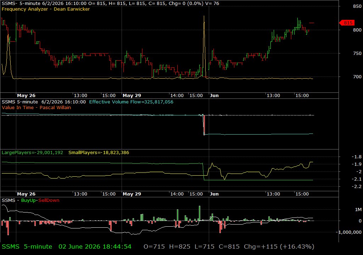Click 'Jun' date on top time axis
Image resolution: width=363 pixels, height=255 pixels.
tap(214, 95)
